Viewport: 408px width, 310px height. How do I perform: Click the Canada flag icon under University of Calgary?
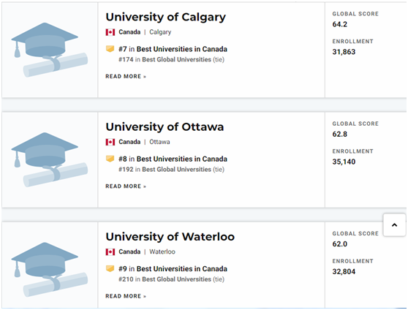(x=110, y=32)
